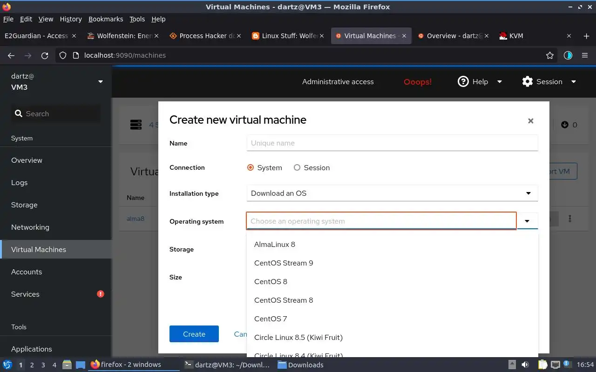The width and height of the screenshot is (596, 372).
Task: Expand the Session dropdown menu
Action: coord(574,81)
